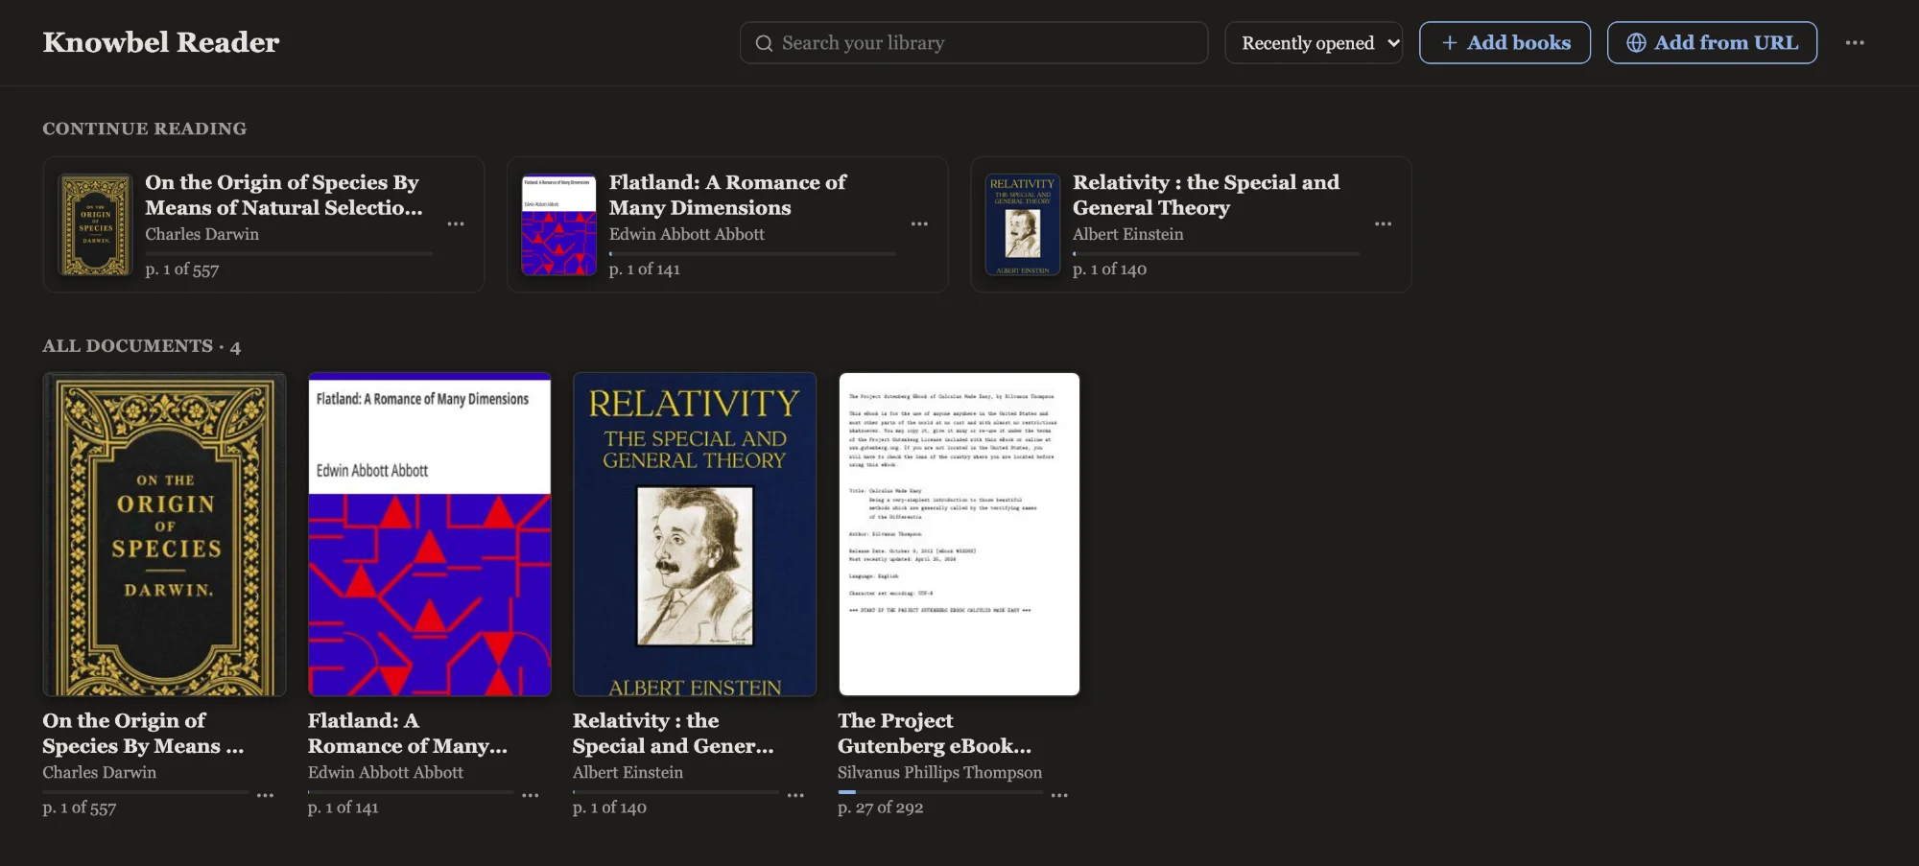The width and height of the screenshot is (1919, 866).
Task: Click grid title 'Flatland: A Romance of Many...'
Action: [x=408, y=733]
